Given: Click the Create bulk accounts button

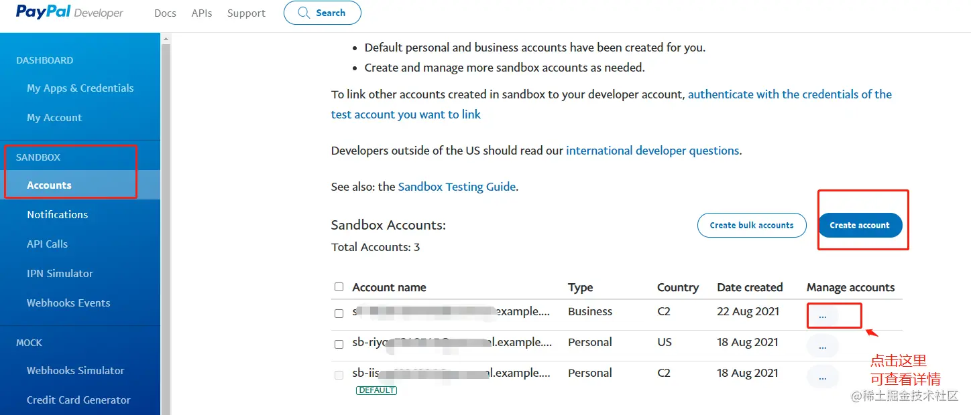Looking at the screenshot, I should (x=752, y=225).
